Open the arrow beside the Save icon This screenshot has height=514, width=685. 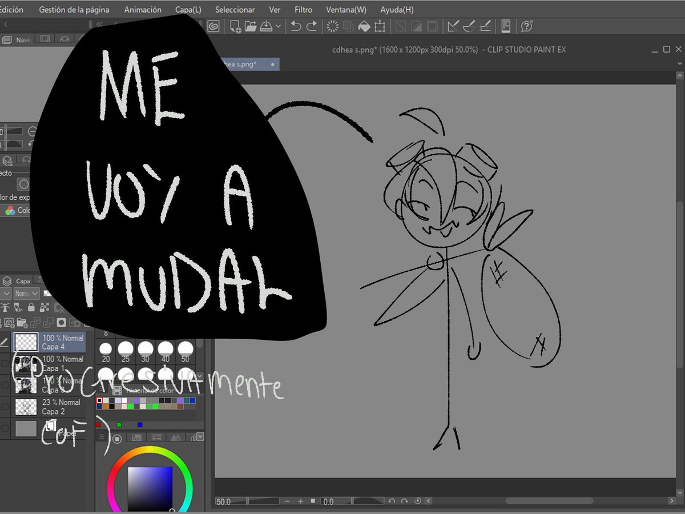click(278, 26)
